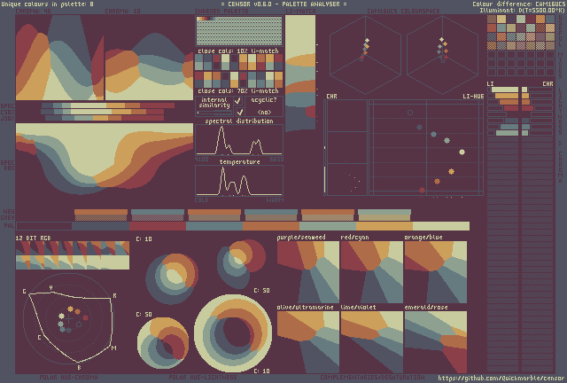The height and width of the screenshot is (383, 567).
Task: Choose the orange-brown swatch in PAL row
Action: click(271, 226)
